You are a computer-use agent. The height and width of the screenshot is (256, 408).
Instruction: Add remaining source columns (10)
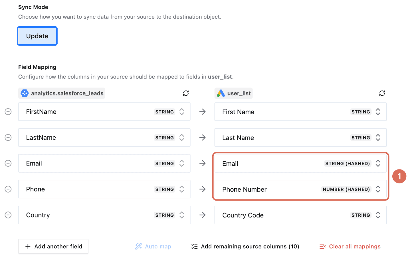click(245, 246)
